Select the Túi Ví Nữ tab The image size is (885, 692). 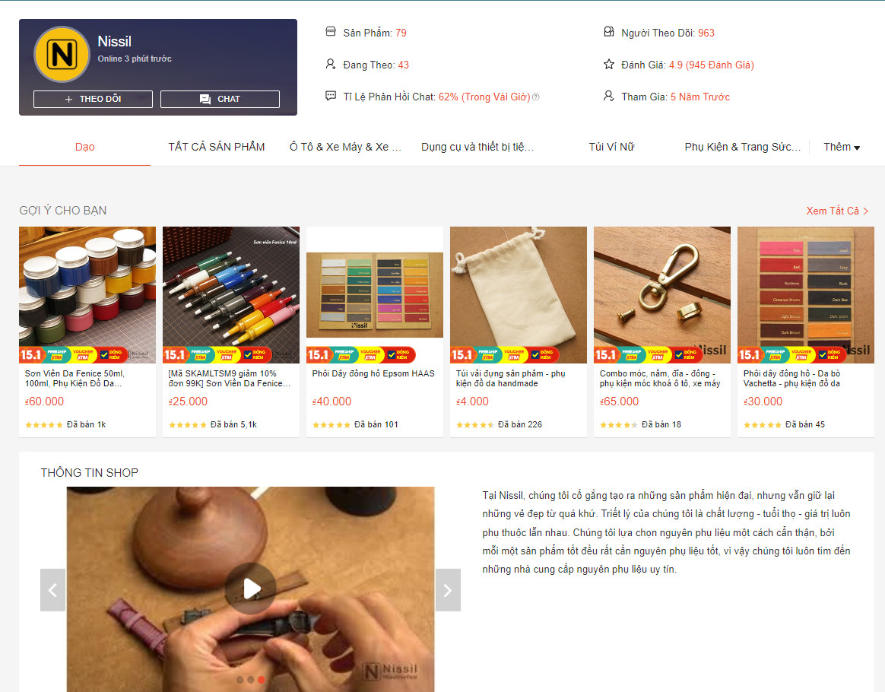click(611, 147)
